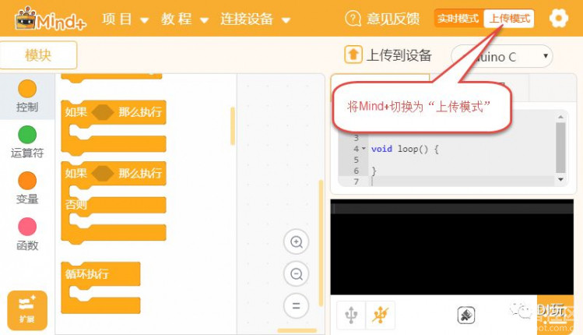The height and width of the screenshot is (335, 583).
Task: Click line number 7 in code editor
Action: click(x=356, y=182)
